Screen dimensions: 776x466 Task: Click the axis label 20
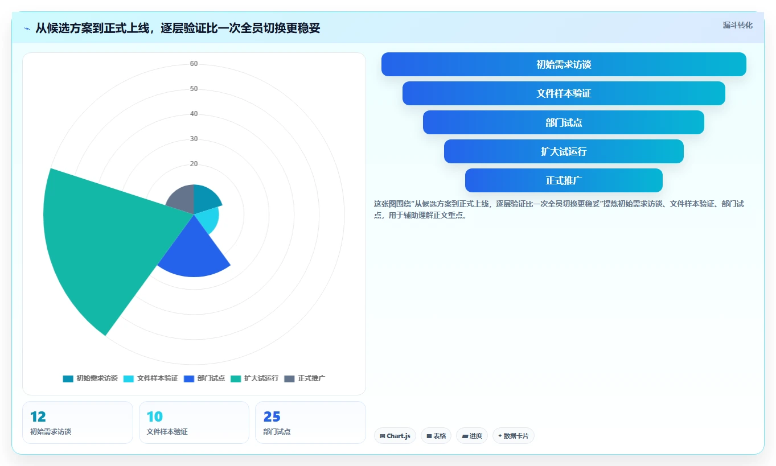click(194, 164)
